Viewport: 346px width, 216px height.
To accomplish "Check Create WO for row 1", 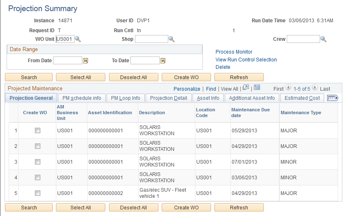I will click(x=37, y=131).
